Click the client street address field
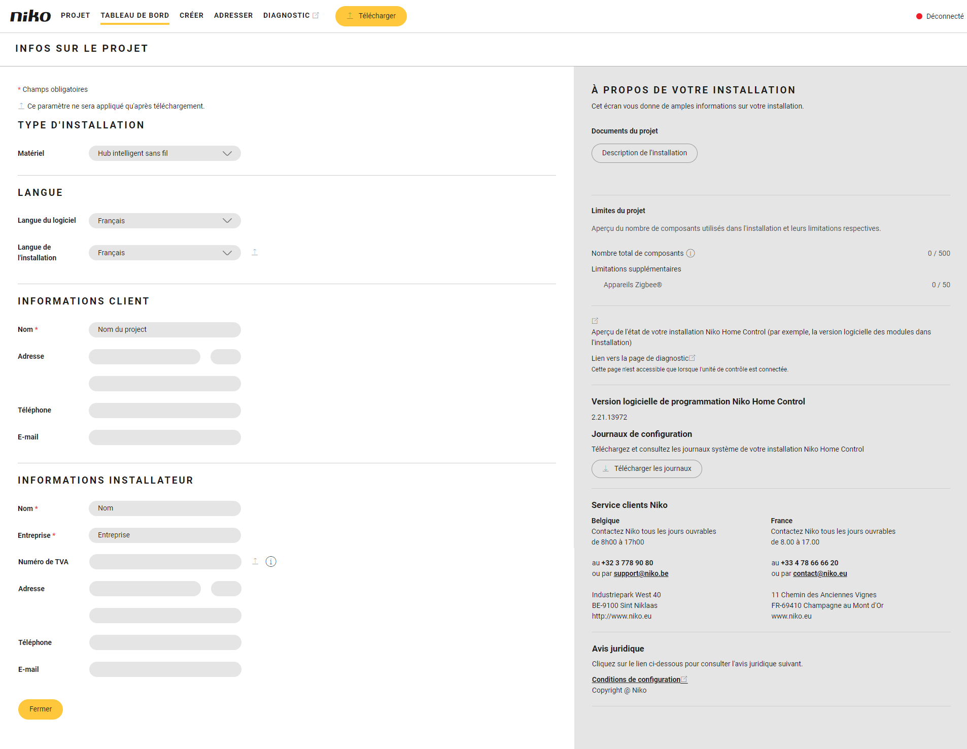This screenshot has width=967, height=749. (145, 357)
